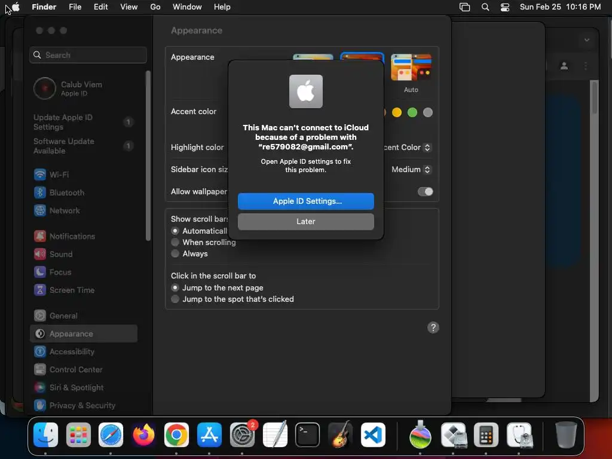Open the Finder menu
This screenshot has width=612, height=459.
tap(44, 7)
